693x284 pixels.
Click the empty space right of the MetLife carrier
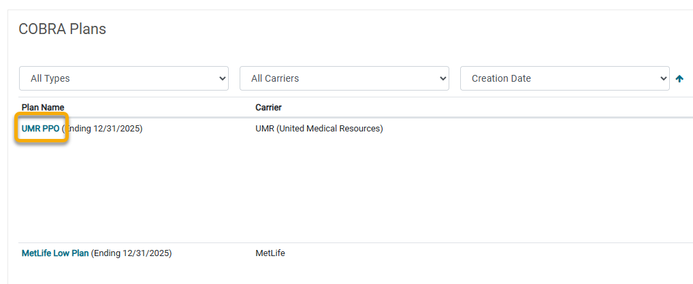486,253
